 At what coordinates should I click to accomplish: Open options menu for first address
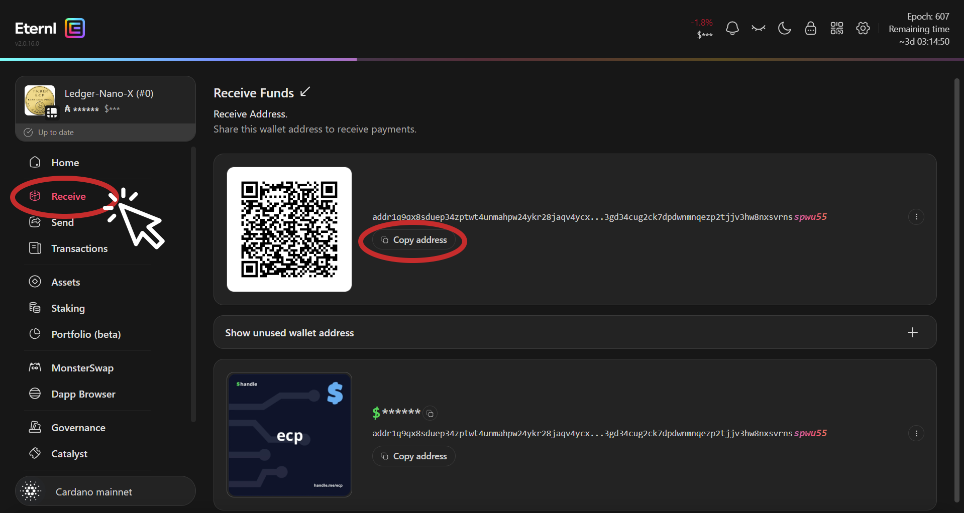[916, 217]
